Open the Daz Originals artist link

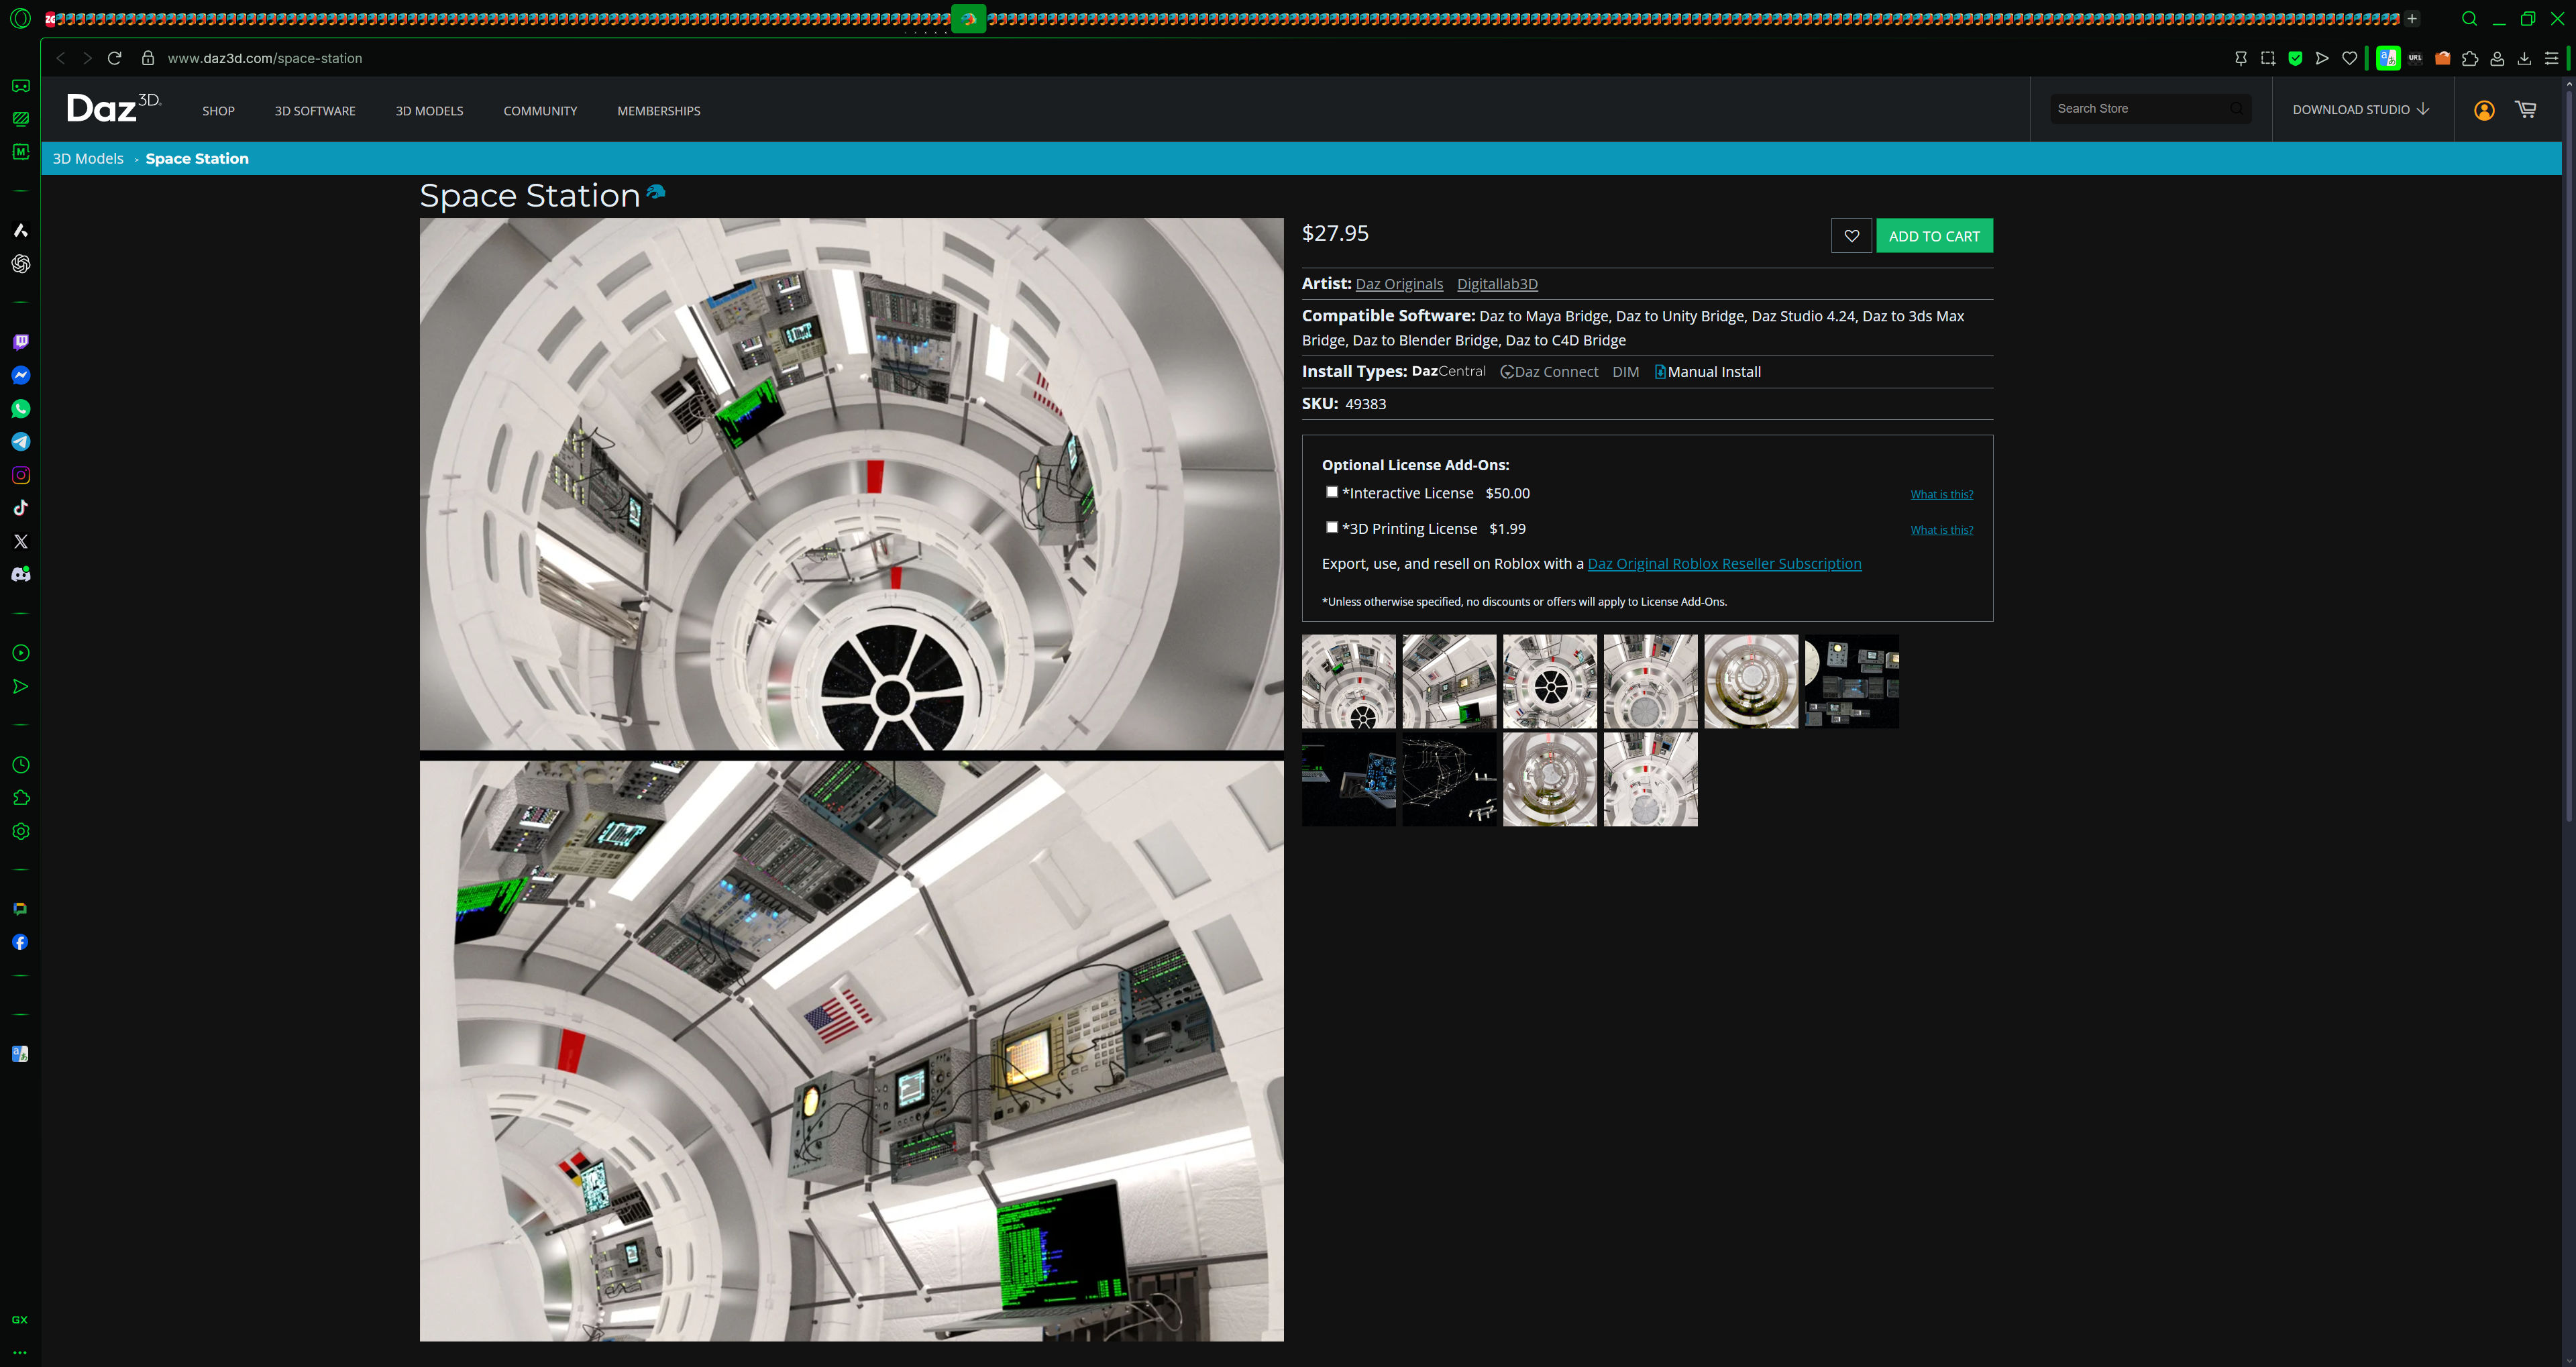pos(1399,284)
